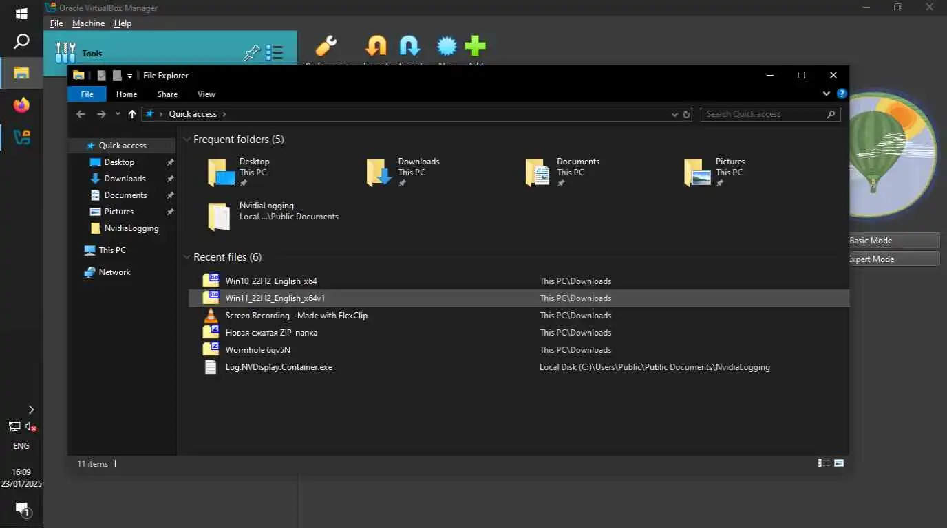Viewport: 947px width, 528px height.
Task: Click the muted volume tray icon
Action: click(31, 427)
